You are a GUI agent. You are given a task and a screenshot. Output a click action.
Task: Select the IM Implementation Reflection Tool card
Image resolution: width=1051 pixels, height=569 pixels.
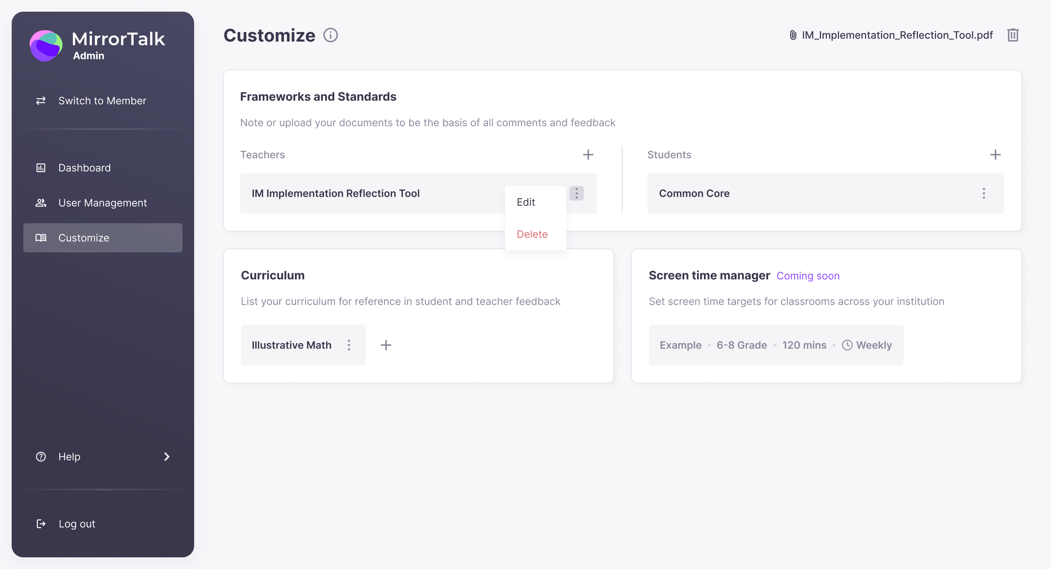418,193
